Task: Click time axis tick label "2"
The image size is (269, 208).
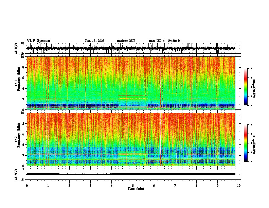Action: (x=69, y=186)
